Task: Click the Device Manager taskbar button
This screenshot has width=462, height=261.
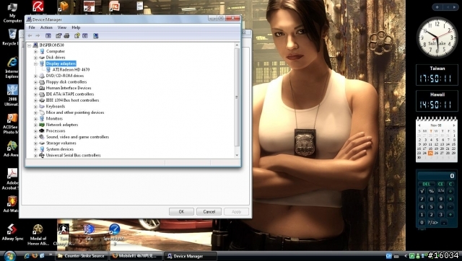Action: [190, 256]
